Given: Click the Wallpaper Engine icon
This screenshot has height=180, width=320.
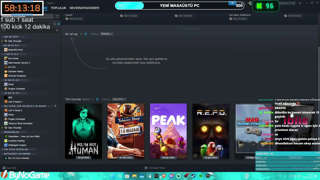Looking at the screenshot, I should tap(6, 145).
